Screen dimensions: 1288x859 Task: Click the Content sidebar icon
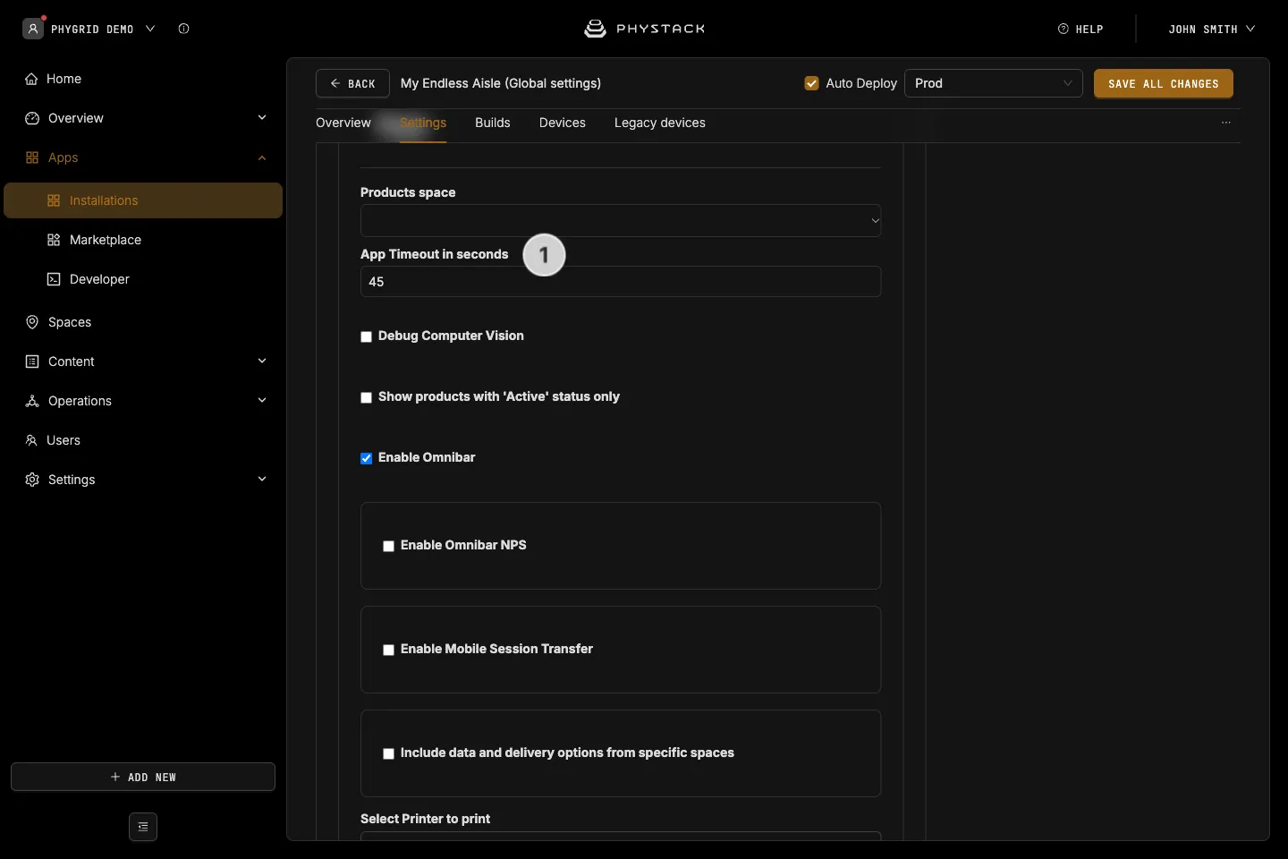pos(32,361)
